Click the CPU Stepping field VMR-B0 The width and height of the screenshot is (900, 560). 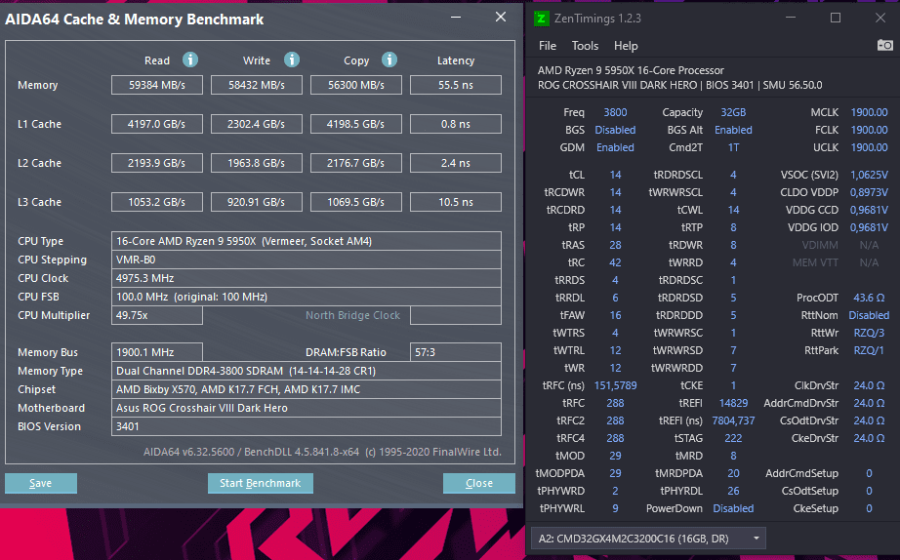(306, 260)
